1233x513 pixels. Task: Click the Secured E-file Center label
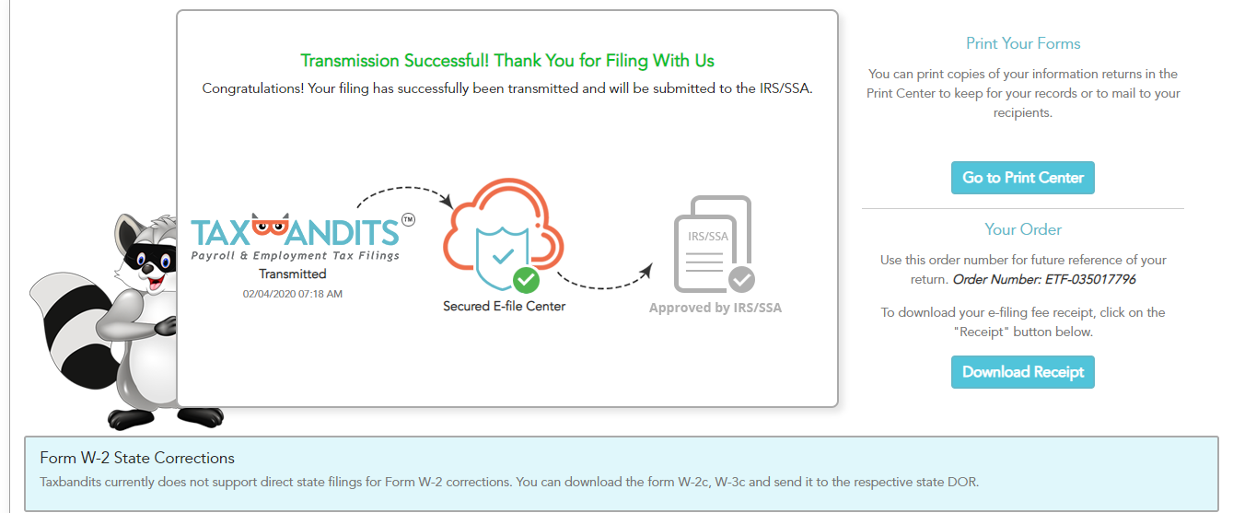504,306
